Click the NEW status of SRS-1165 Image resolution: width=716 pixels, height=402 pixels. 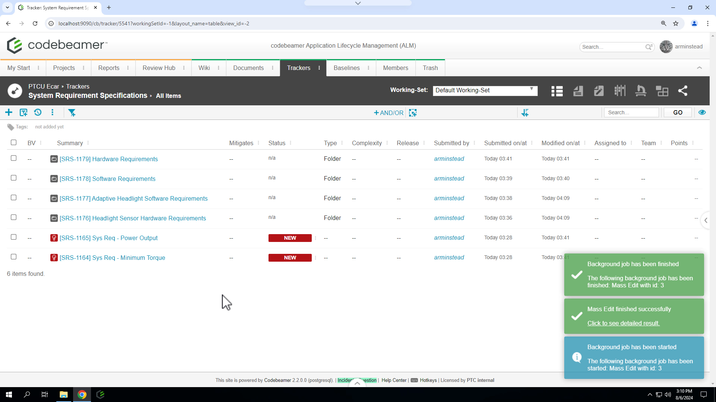(x=290, y=238)
